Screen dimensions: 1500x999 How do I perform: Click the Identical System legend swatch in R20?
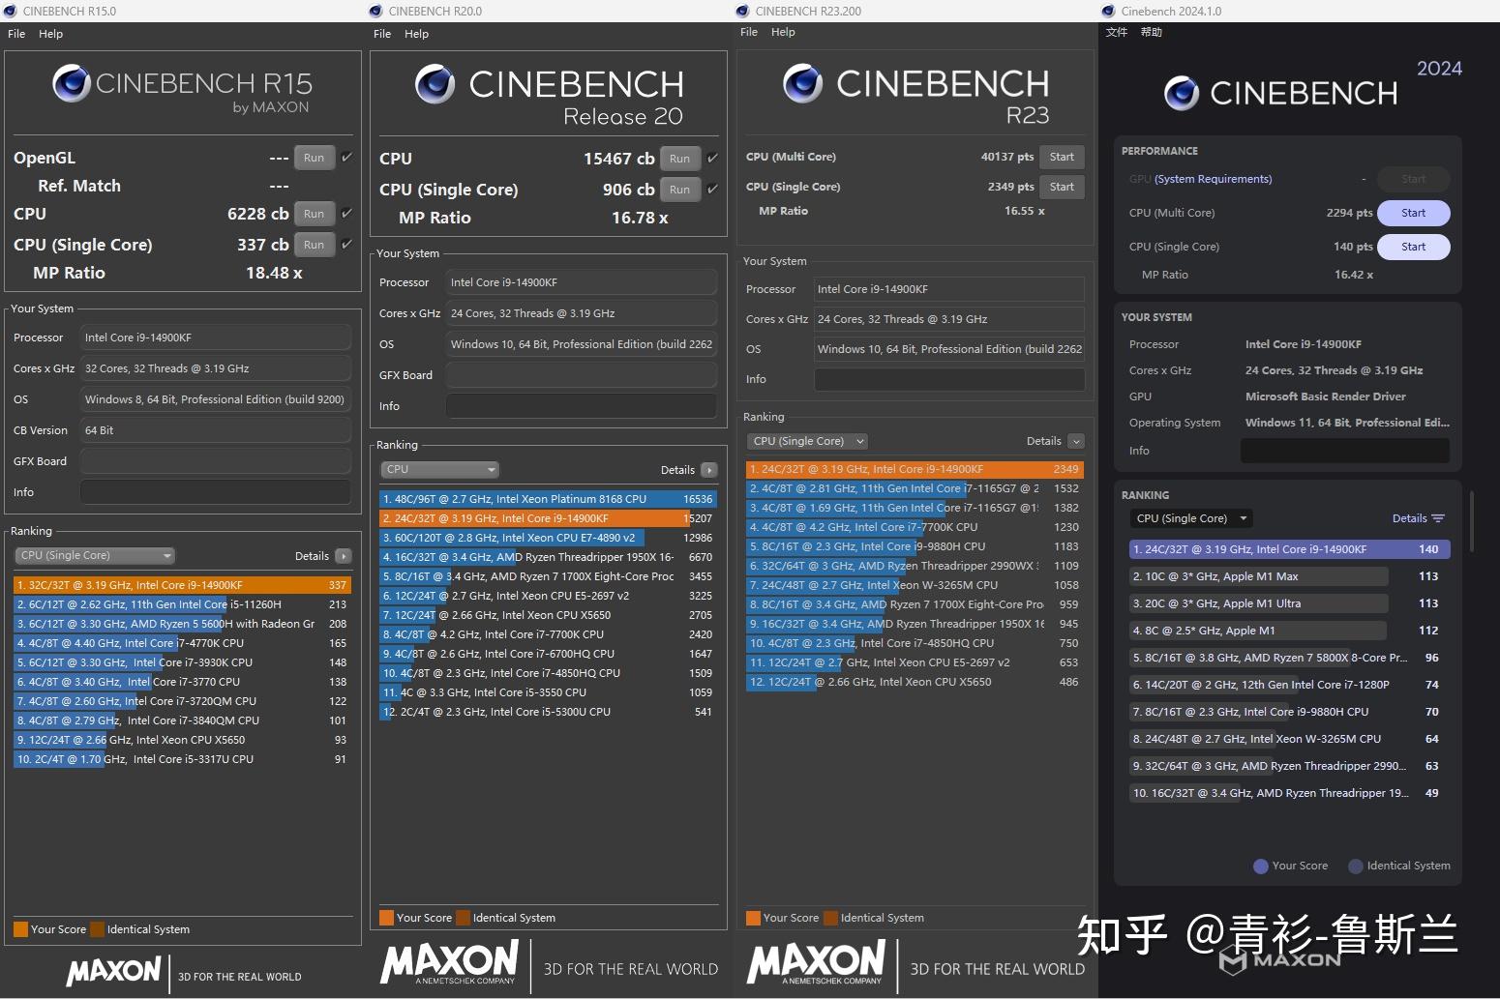[x=463, y=918]
